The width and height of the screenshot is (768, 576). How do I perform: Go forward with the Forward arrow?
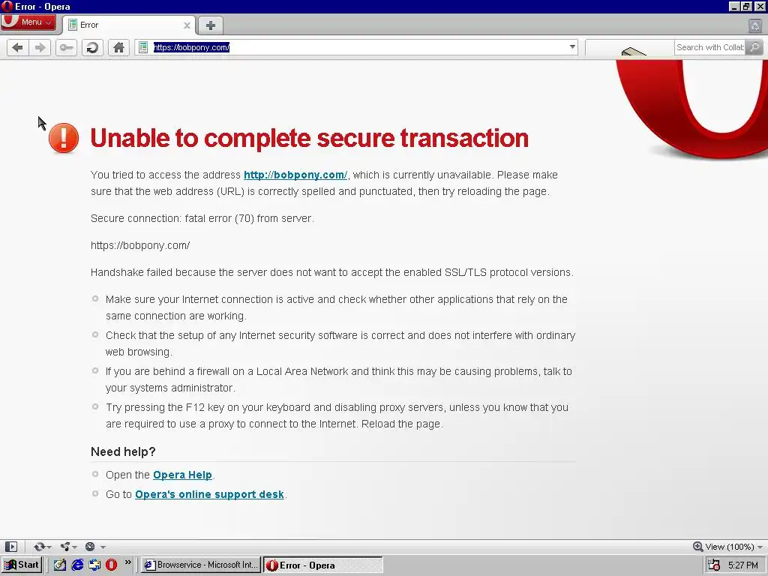(40, 47)
